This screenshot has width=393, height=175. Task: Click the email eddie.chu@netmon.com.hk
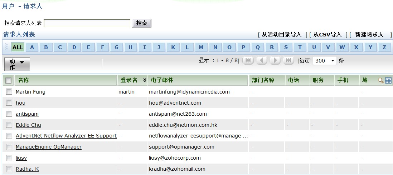pos(184,125)
